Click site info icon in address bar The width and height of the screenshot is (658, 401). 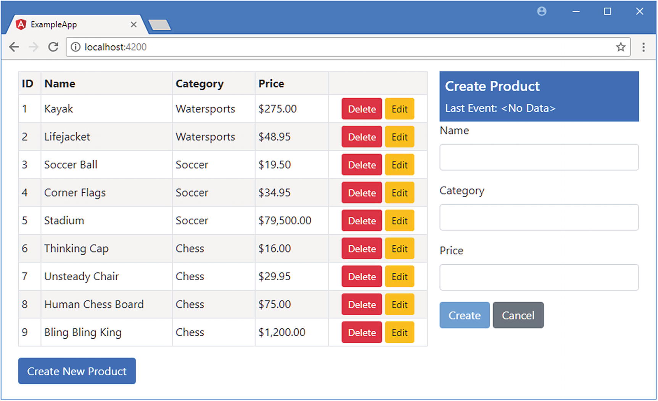76,47
